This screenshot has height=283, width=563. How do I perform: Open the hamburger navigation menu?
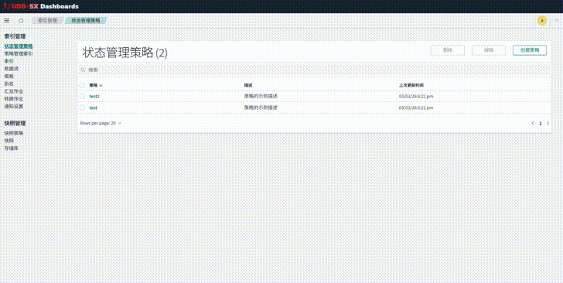click(x=6, y=21)
